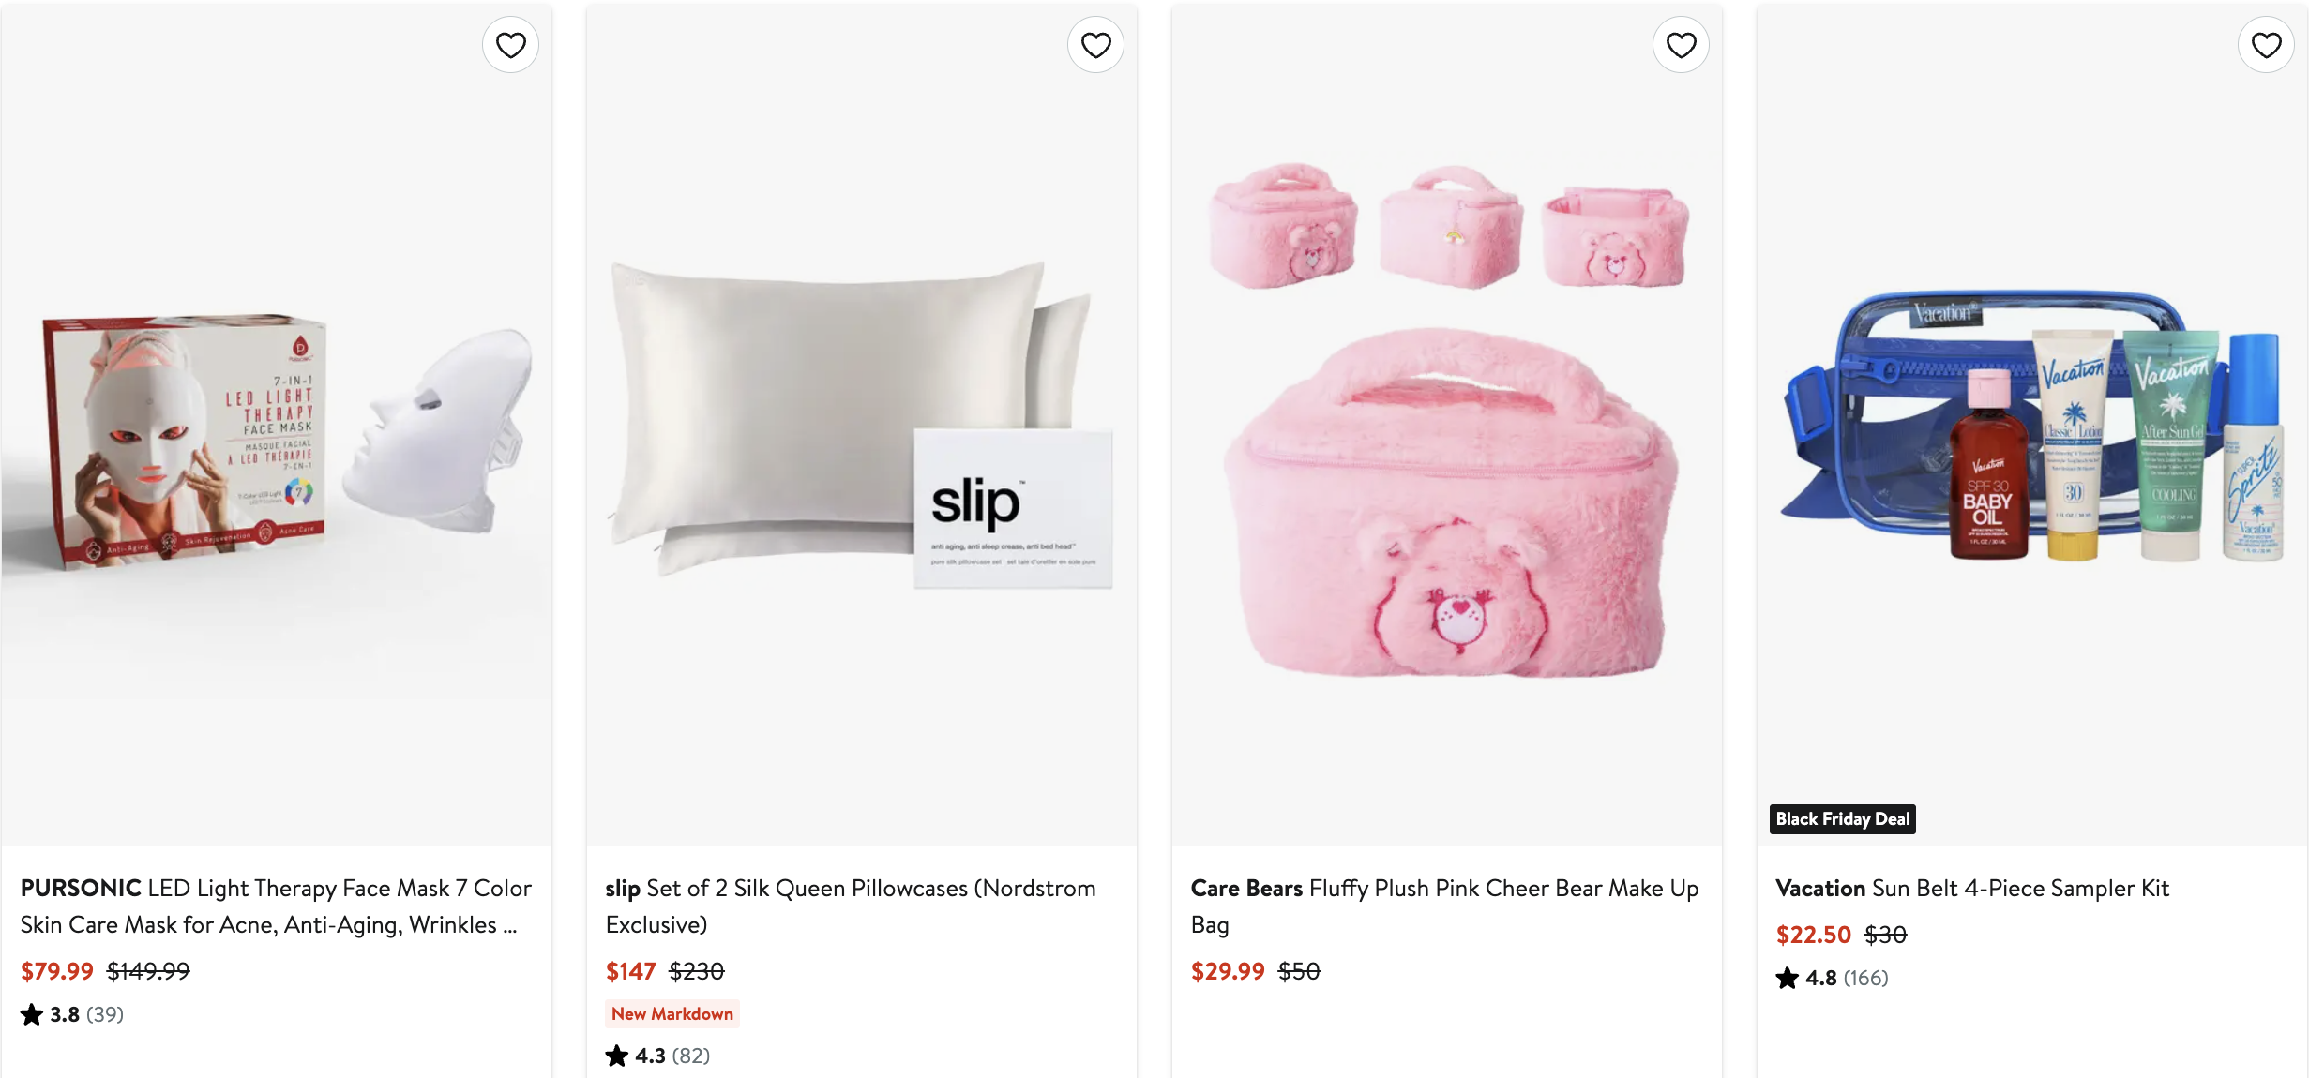Viewport: 2309px width, 1078px height.
Task: Open Care Bears Fluffy Plush Bag link
Action: (1444, 906)
